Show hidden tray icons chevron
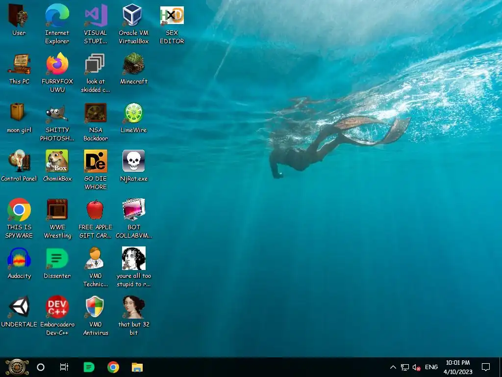This screenshot has width=502, height=377. [x=393, y=367]
